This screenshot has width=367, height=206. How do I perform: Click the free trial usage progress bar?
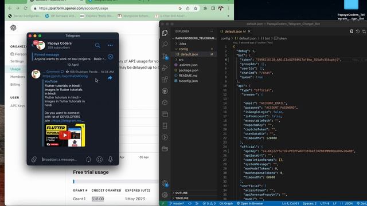tap(116, 181)
